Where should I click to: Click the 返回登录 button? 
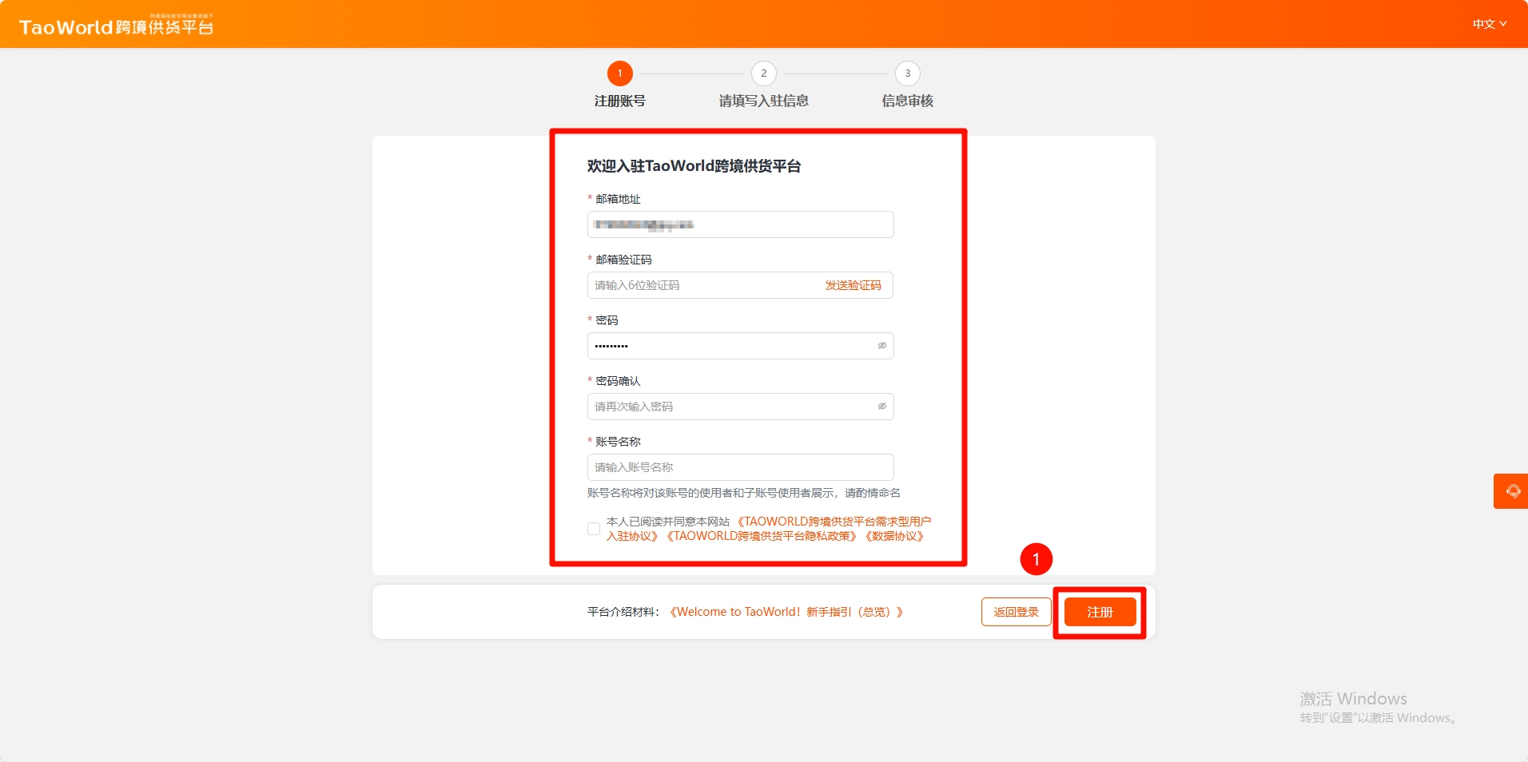[1016, 612]
